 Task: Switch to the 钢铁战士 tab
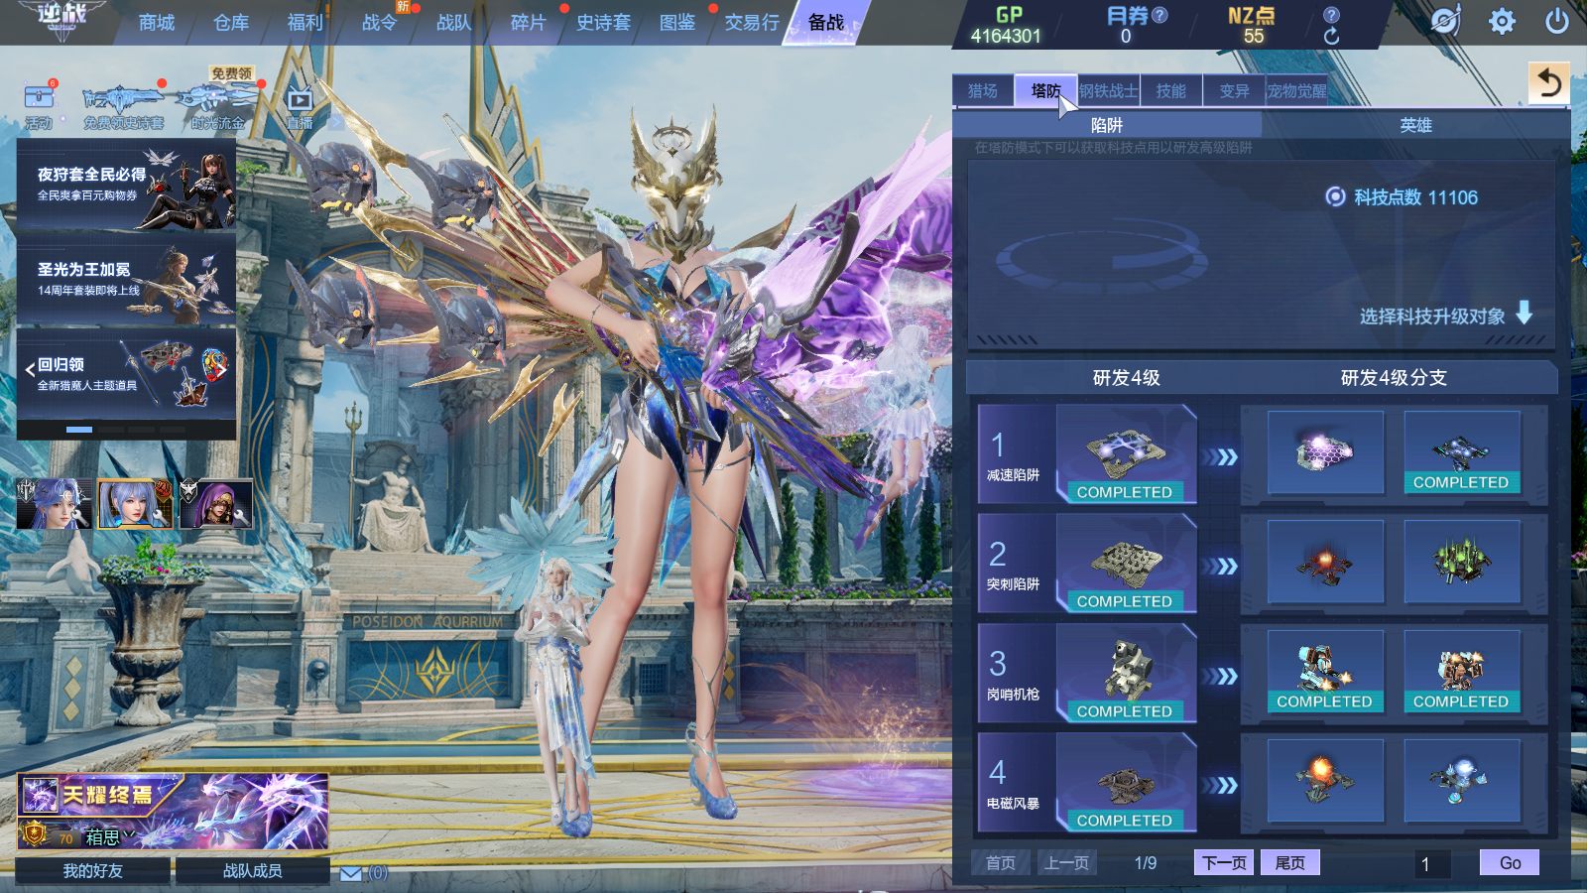point(1109,91)
